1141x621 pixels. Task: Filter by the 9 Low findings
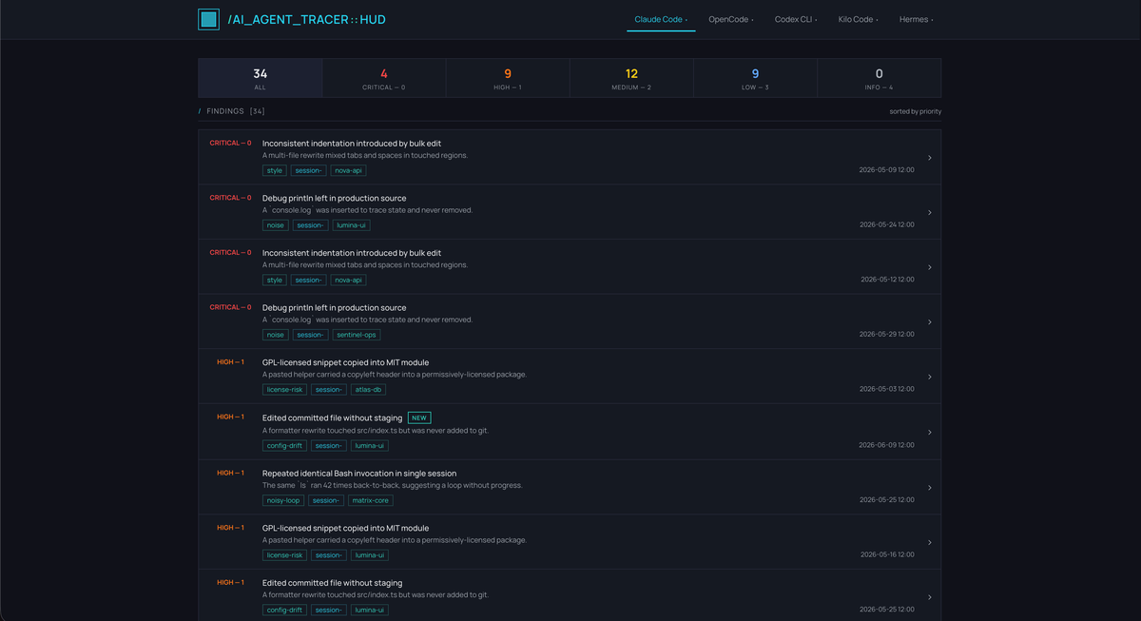tap(755, 78)
